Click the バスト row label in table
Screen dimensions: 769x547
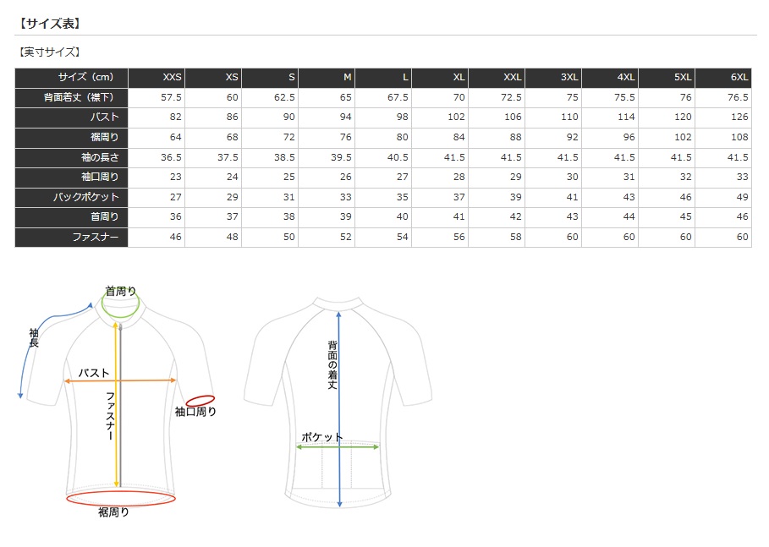tap(72, 118)
